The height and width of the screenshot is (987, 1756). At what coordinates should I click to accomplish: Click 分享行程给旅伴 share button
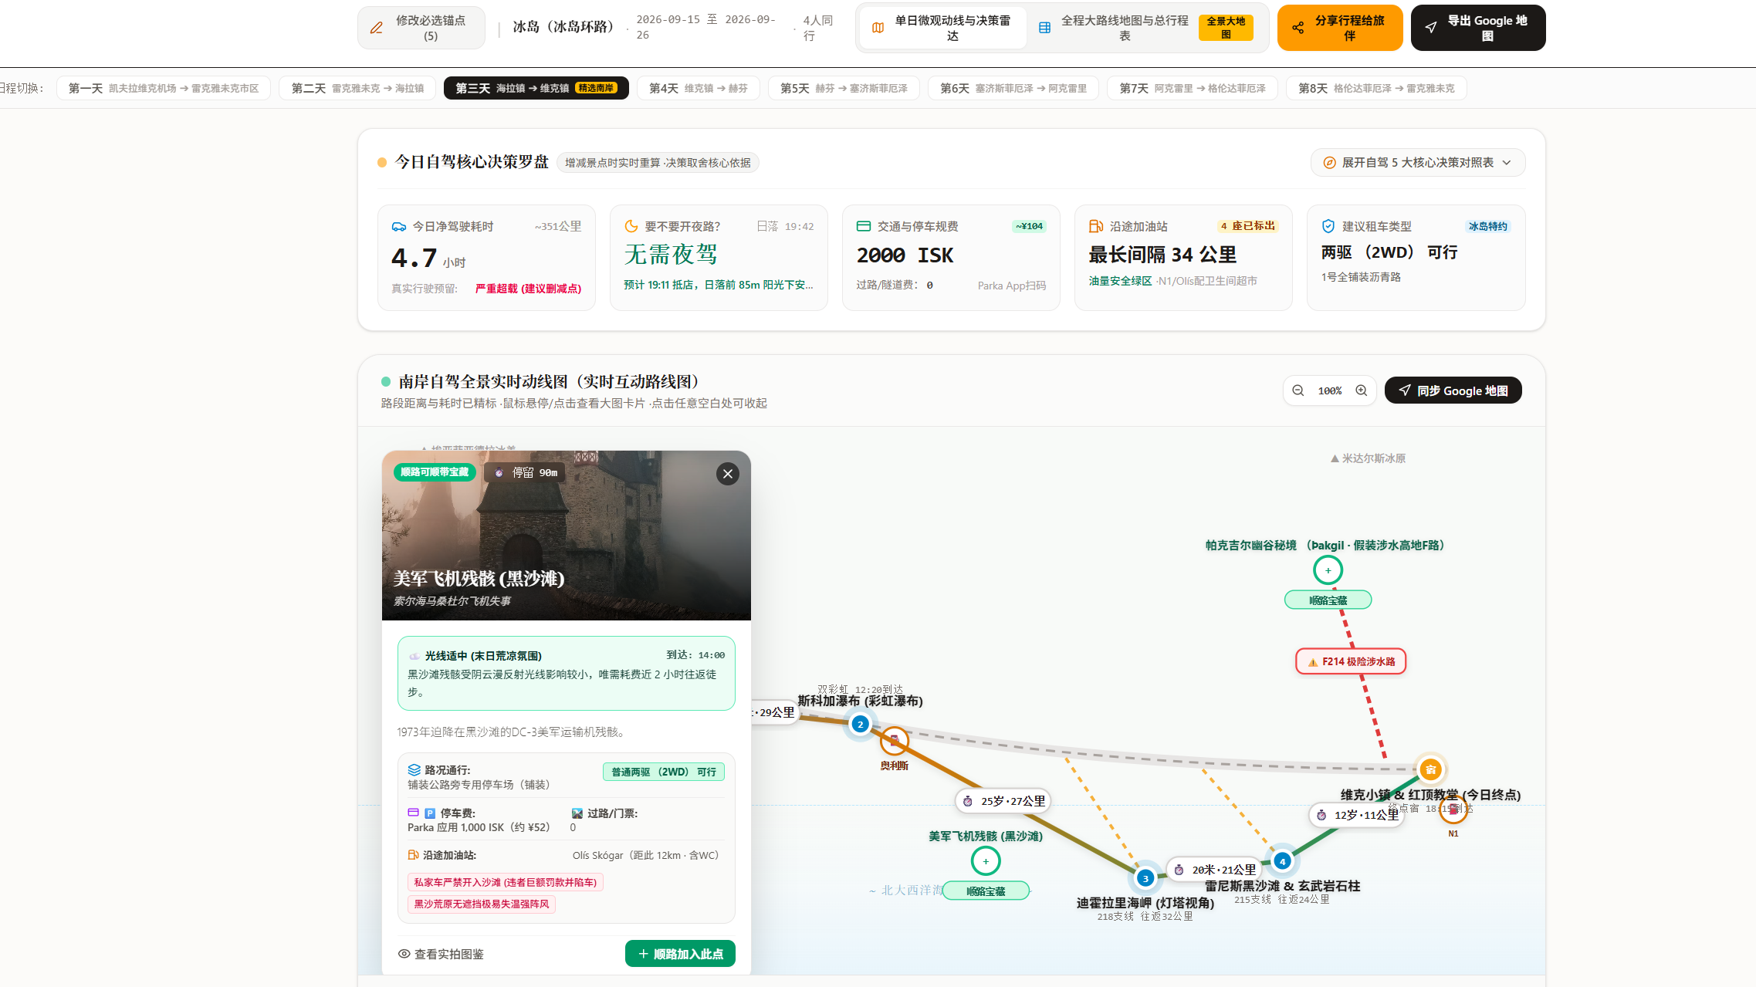click(x=1339, y=28)
